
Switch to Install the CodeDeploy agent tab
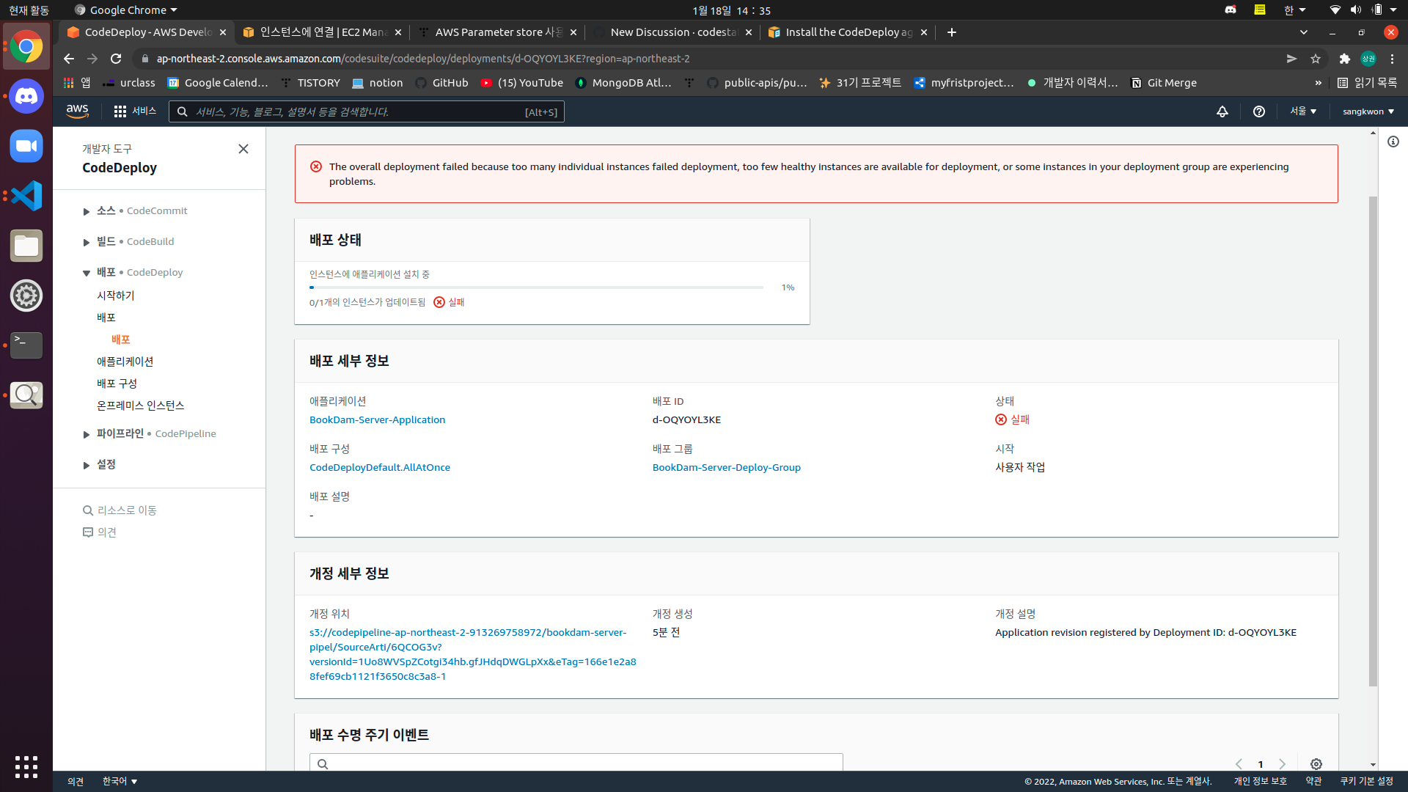coord(848,32)
